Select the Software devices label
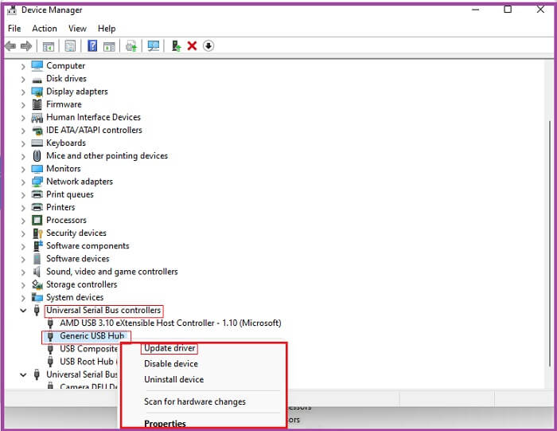Screen dimensions: 557x431 (78, 259)
